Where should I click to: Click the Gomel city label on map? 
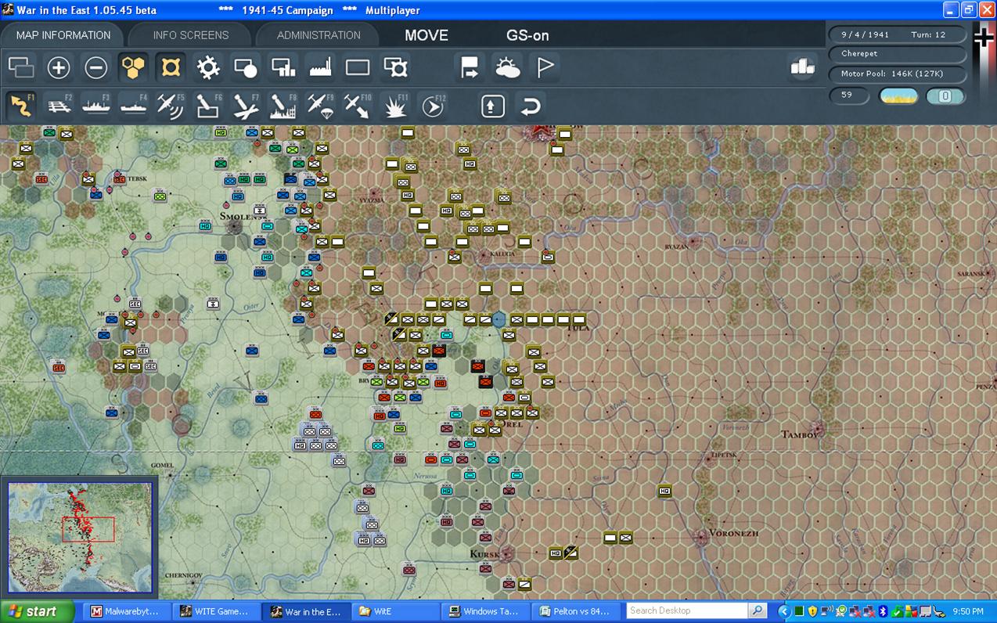[162, 465]
